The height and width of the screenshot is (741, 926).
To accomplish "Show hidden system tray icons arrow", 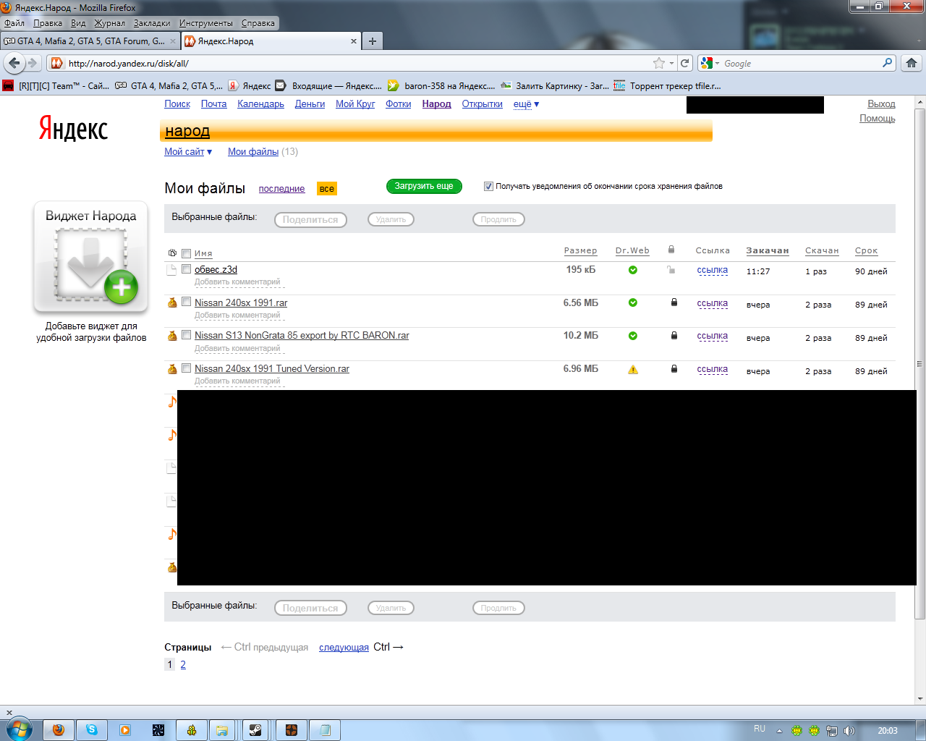I will (779, 731).
